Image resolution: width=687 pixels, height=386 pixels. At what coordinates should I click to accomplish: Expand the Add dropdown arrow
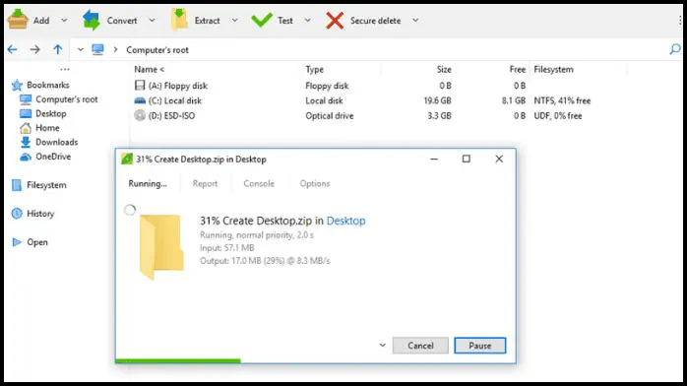pos(64,20)
